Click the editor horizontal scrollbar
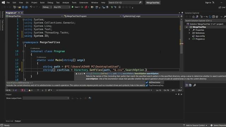This screenshot has width=226, height=127. 104,90
